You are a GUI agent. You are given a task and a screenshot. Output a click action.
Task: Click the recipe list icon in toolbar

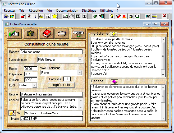click(6, 16)
